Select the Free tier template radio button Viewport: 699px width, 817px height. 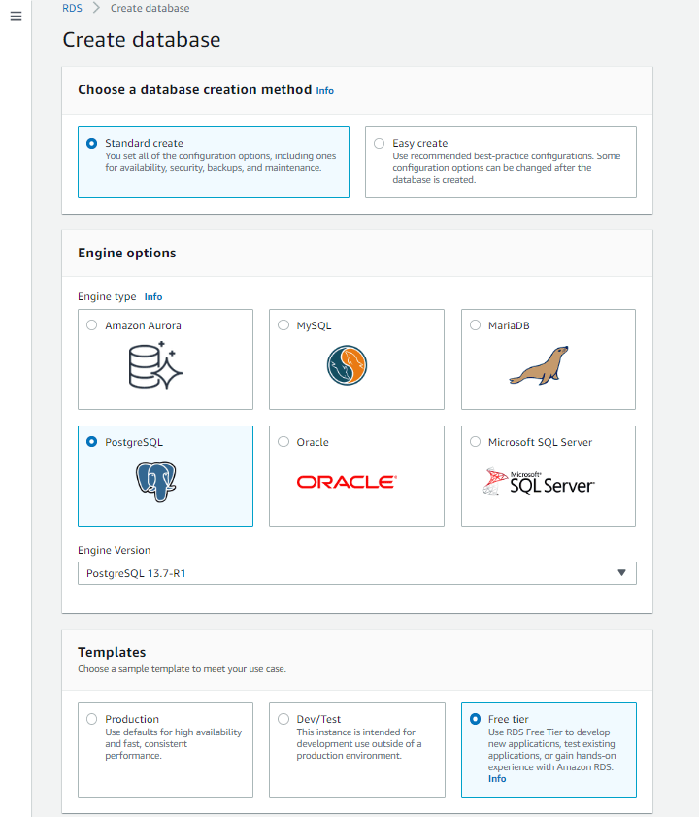[475, 719]
